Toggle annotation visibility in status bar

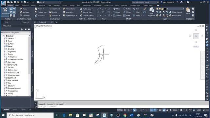pos(164,110)
